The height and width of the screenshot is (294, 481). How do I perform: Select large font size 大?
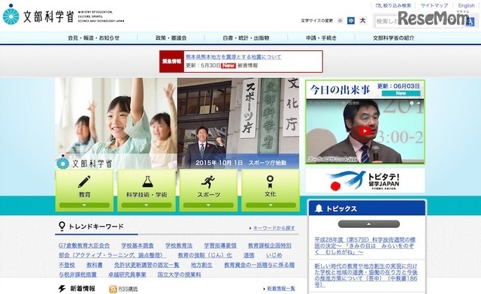(363, 21)
